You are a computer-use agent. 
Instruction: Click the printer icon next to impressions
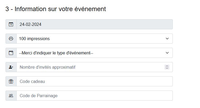(x=11, y=39)
